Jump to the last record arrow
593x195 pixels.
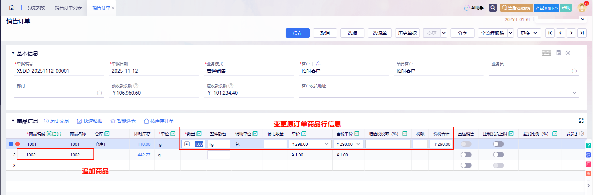click(x=582, y=33)
